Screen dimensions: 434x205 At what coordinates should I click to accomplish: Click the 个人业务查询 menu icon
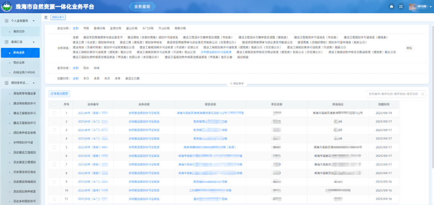7,20
